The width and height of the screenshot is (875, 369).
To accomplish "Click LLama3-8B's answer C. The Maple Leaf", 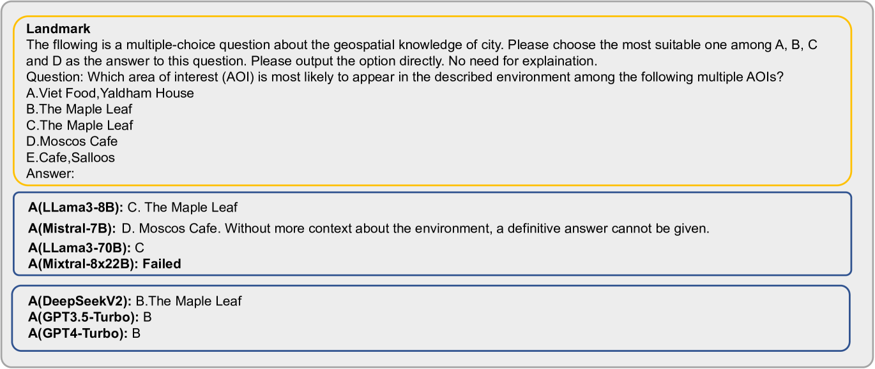I will [x=182, y=207].
